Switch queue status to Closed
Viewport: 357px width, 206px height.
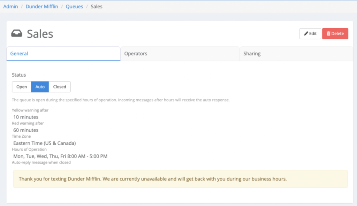coord(60,87)
